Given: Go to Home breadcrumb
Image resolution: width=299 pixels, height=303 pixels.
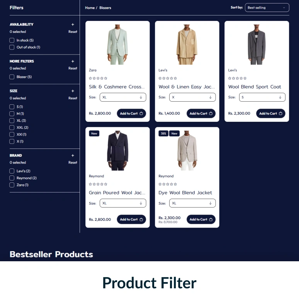Looking at the screenshot, I should pos(90,8).
